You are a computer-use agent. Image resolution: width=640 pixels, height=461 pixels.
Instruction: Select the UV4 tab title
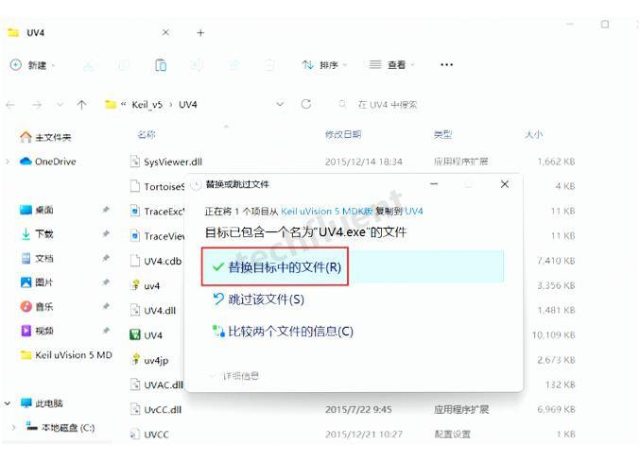pyautogui.click(x=36, y=33)
